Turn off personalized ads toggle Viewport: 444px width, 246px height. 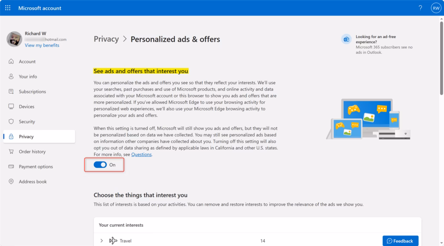point(100,165)
